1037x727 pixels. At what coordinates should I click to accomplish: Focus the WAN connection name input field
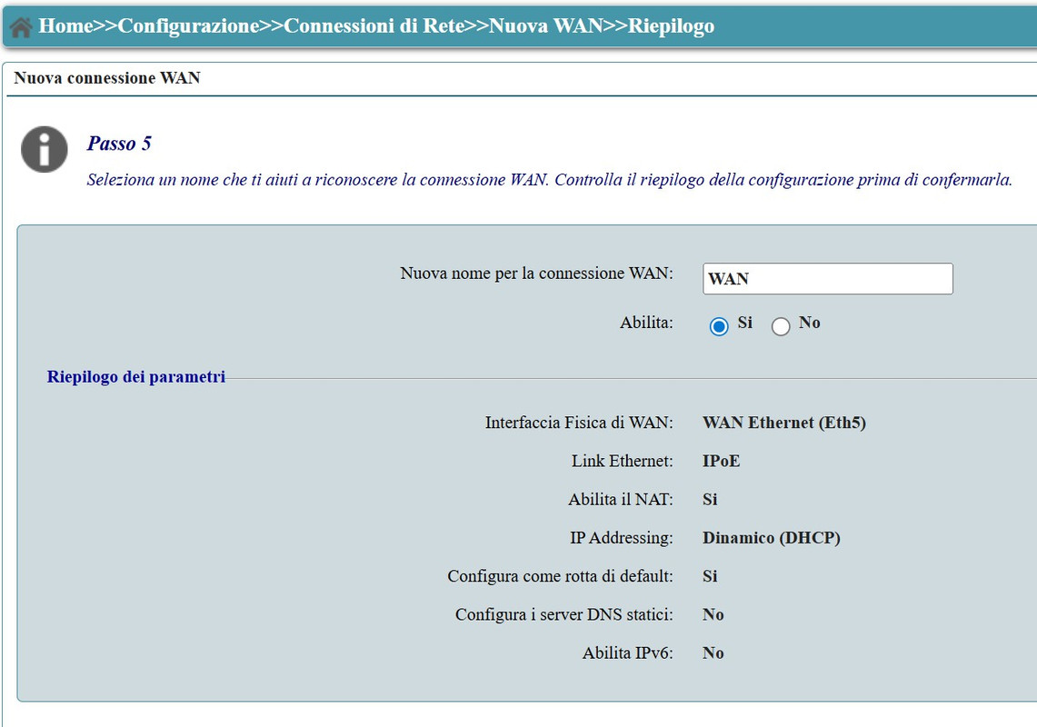pos(827,278)
